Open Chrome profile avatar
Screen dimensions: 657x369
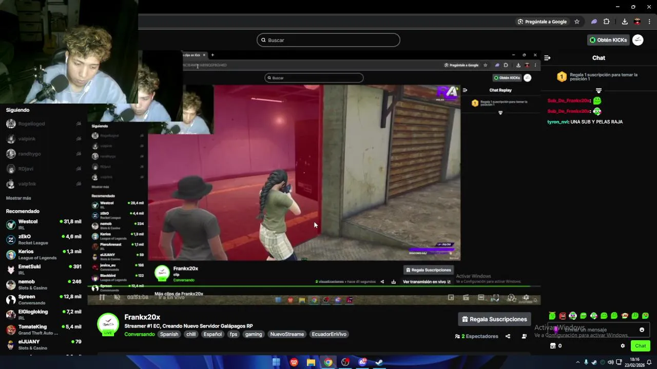tap(637, 22)
